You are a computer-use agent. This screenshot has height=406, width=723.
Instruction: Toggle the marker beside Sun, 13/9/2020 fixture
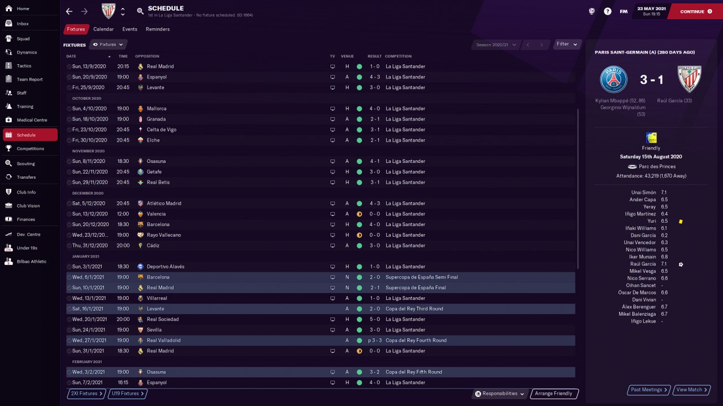click(x=69, y=67)
